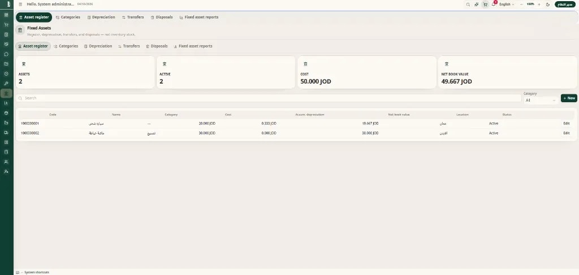579x275 pixels.
Task: Click the asset Search field
Action: pos(269,98)
